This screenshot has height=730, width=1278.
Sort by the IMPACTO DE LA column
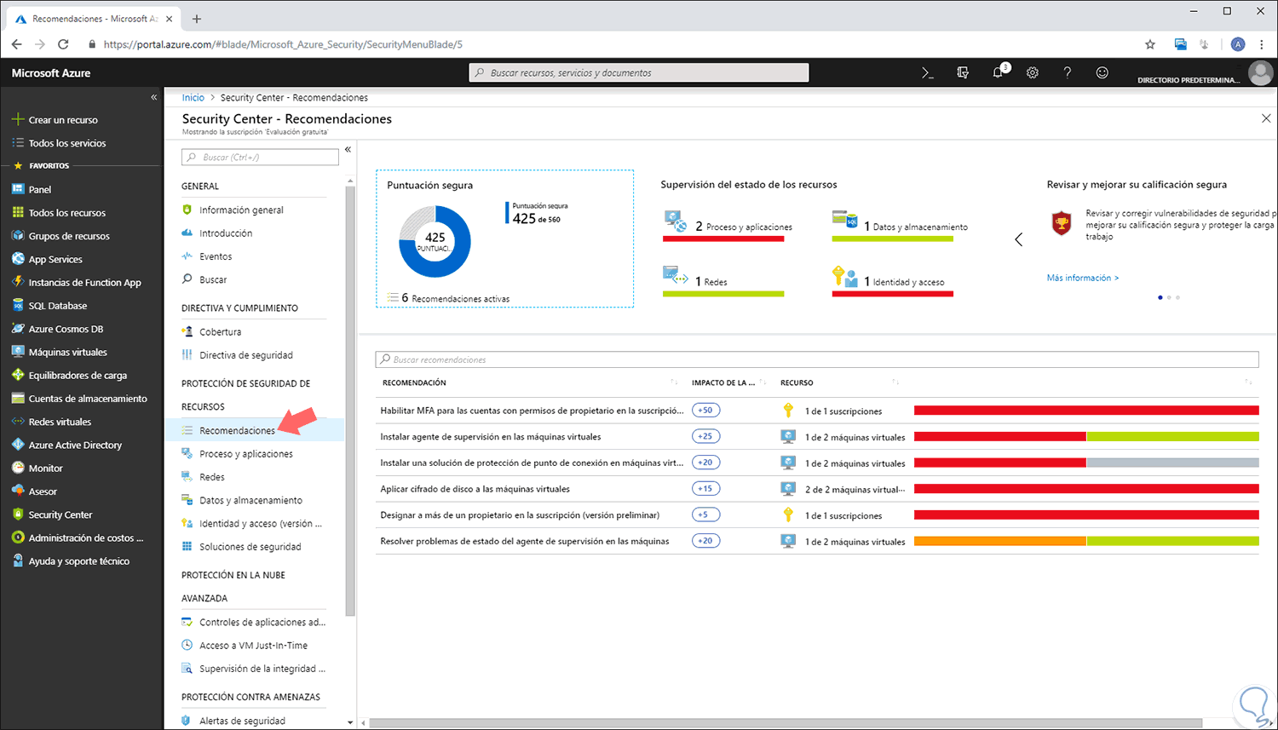pyautogui.click(x=763, y=382)
